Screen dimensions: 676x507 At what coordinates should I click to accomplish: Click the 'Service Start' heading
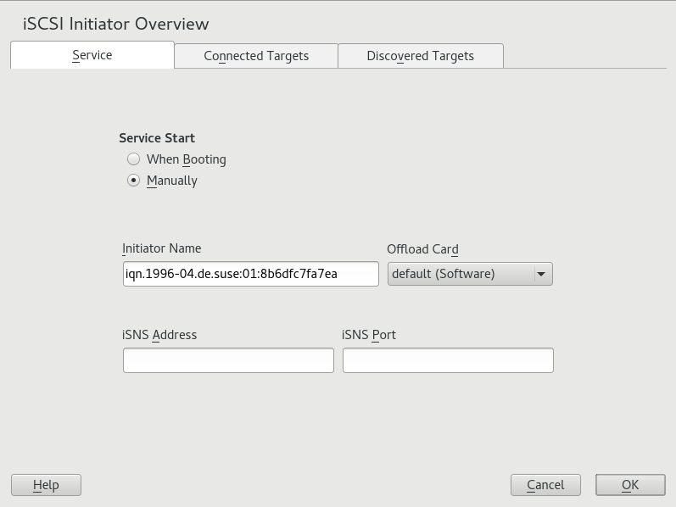[x=157, y=138]
